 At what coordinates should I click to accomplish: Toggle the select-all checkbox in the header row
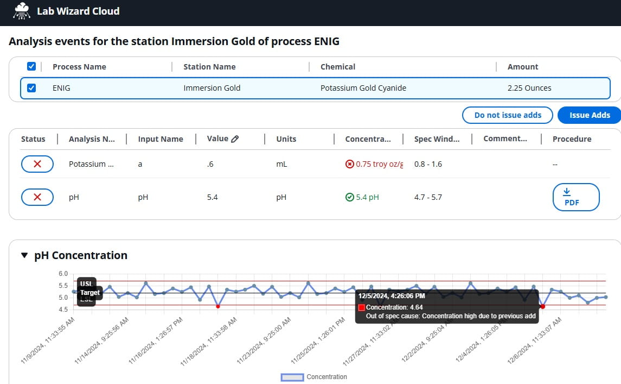click(31, 66)
